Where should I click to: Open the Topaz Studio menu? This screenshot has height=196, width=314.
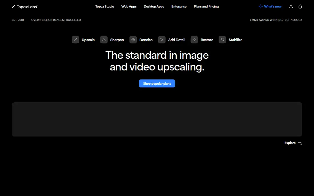(x=104, y=7)
